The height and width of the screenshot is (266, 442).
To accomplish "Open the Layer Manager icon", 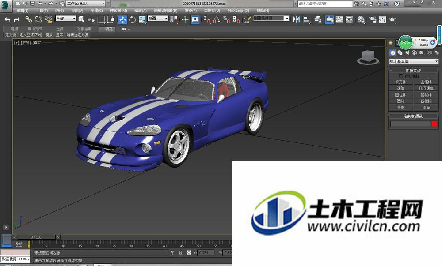I will (318, 19).
